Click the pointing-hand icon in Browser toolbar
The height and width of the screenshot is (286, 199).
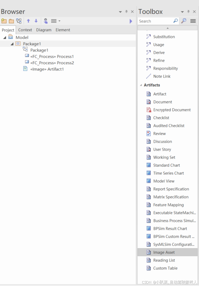click(x=46, y=21)
